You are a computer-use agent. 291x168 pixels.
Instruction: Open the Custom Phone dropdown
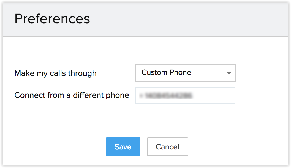185,73
